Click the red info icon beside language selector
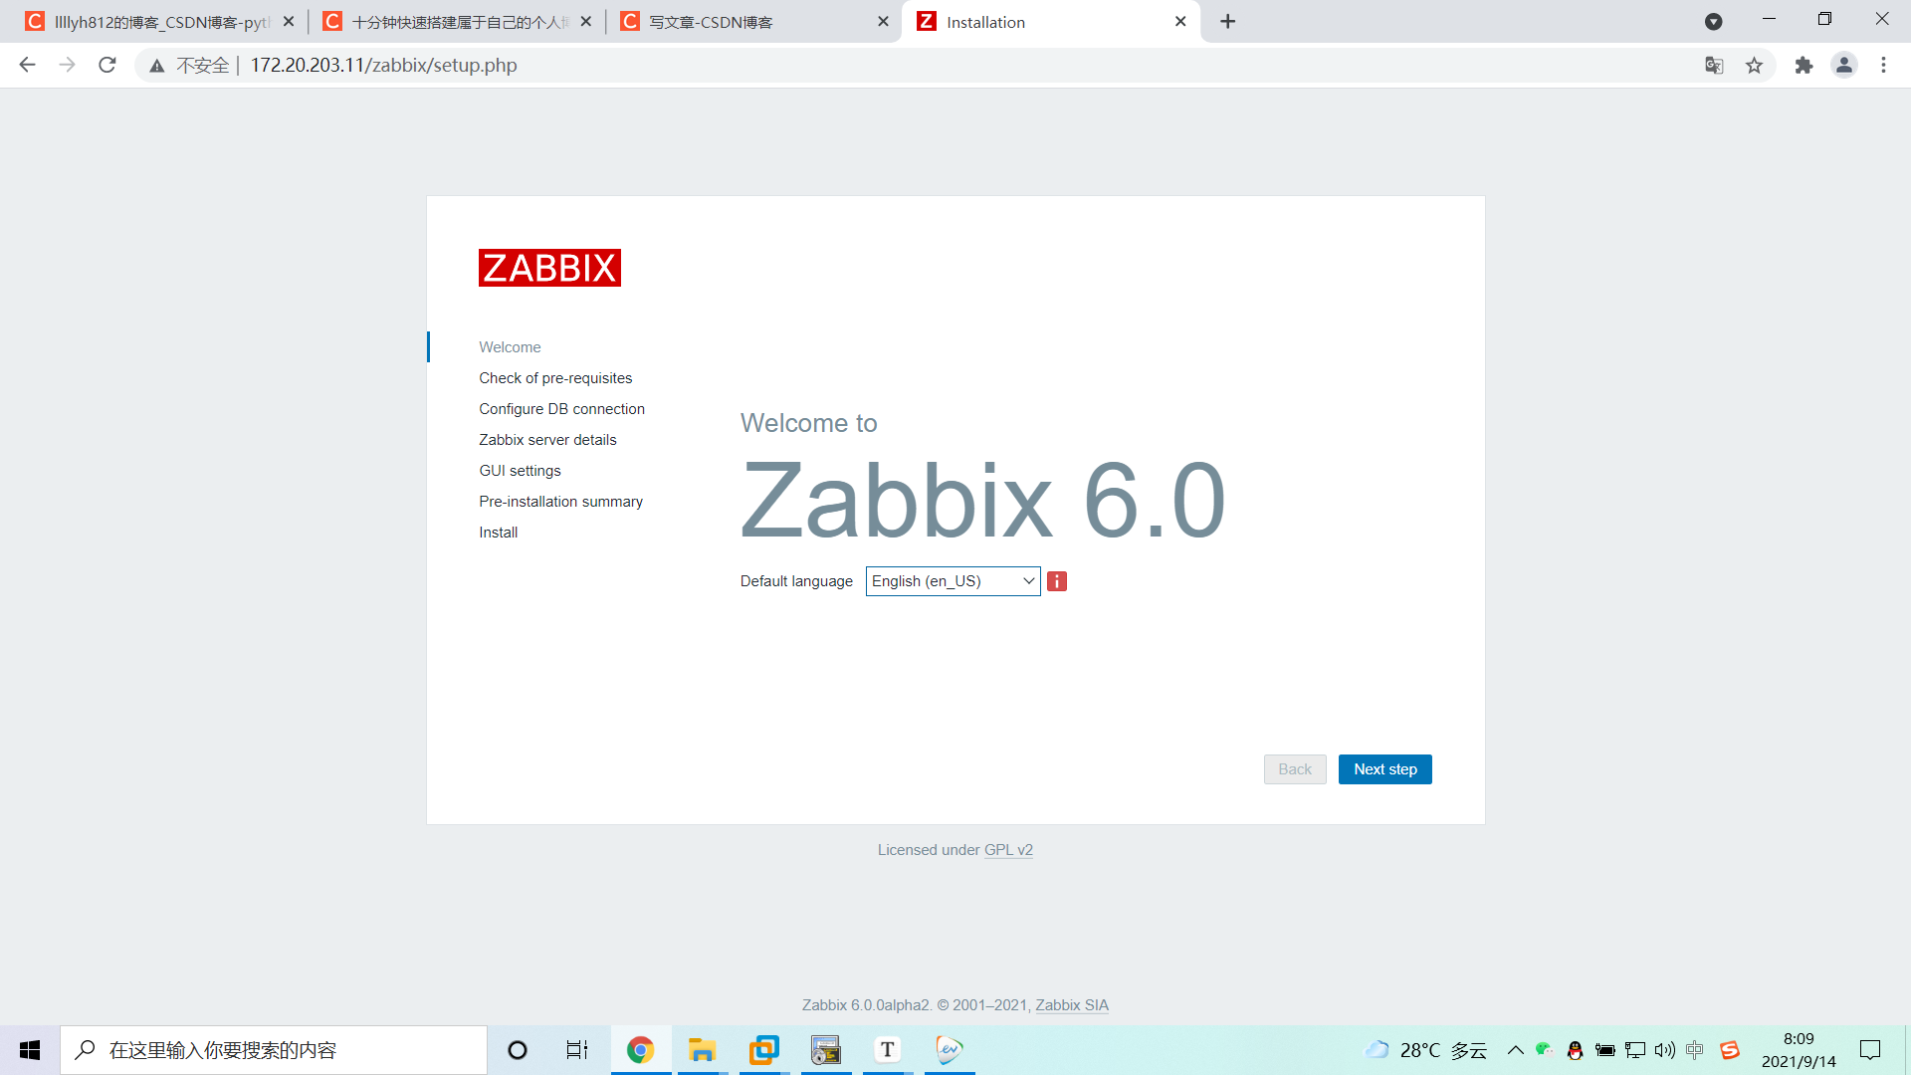Image resolution: width=1911 pixels, height=1075 pixels. click(1057, 581)
